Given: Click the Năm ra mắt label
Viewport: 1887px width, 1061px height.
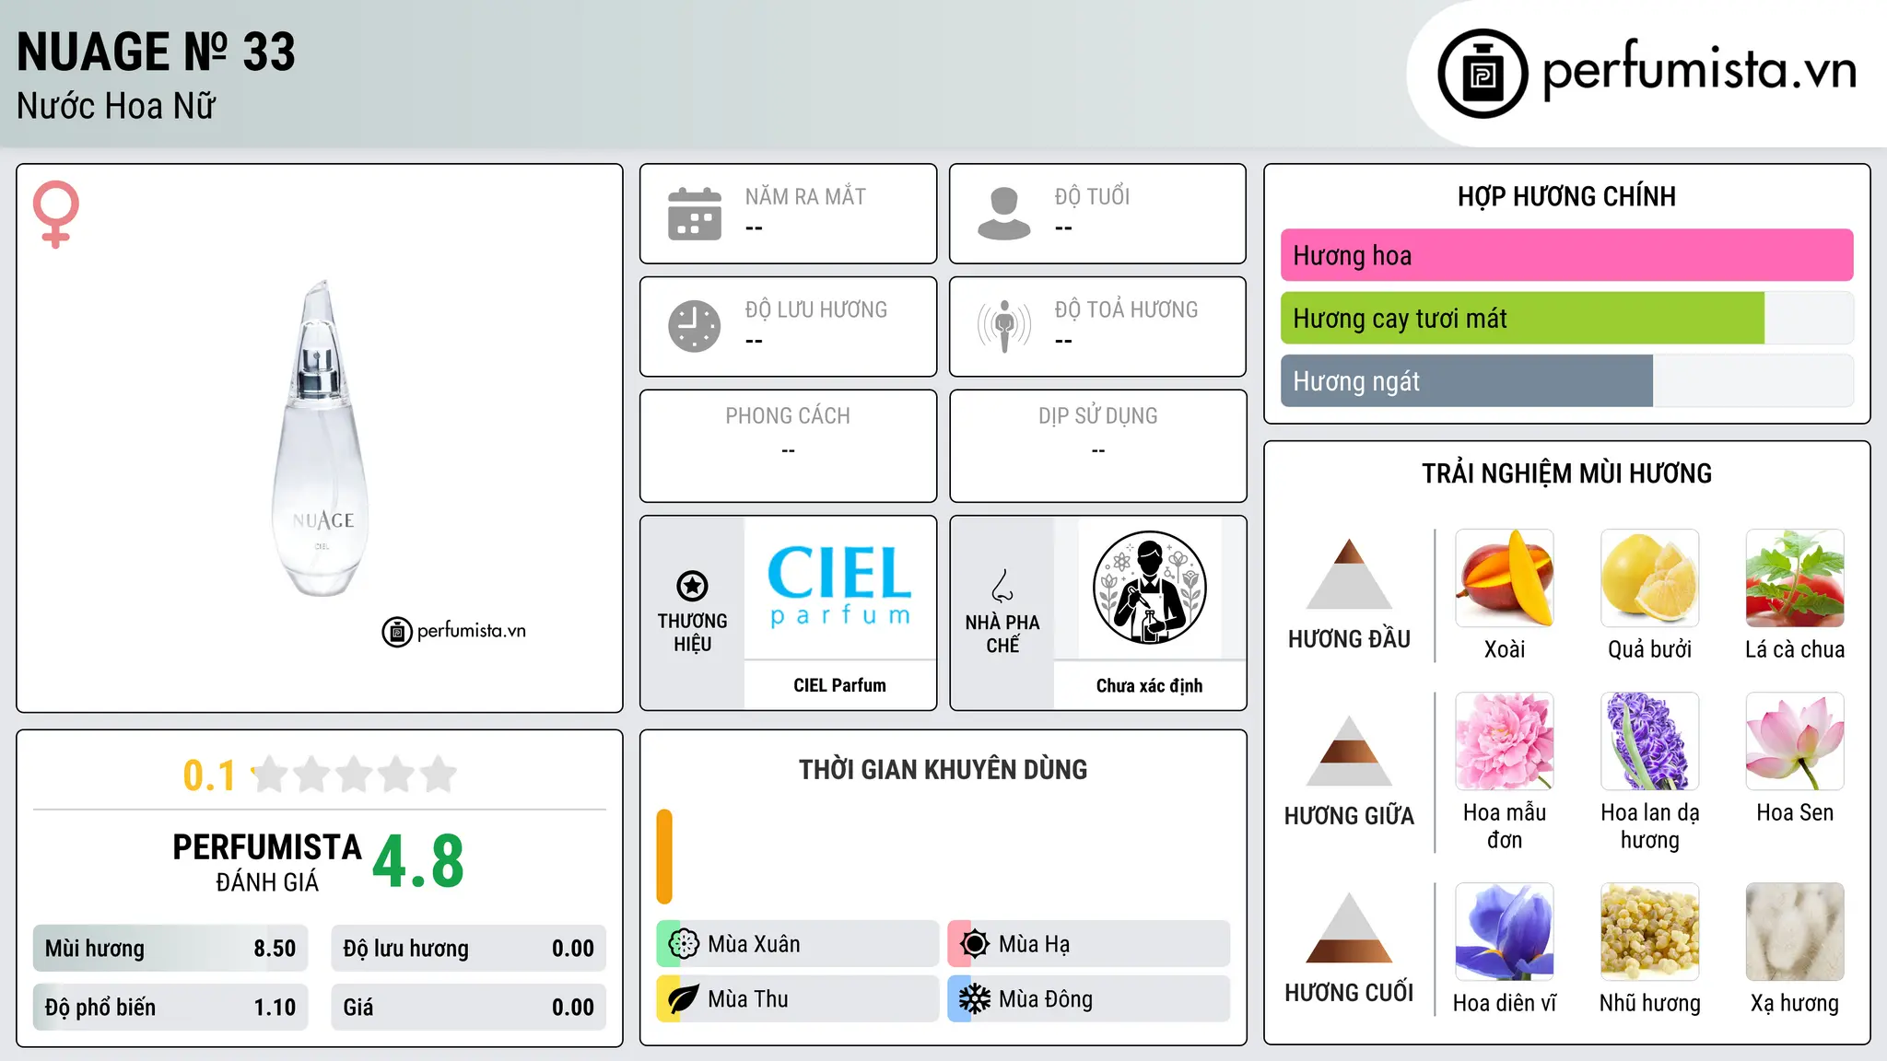Looking at the screenshot, I should tap(805, 196).
